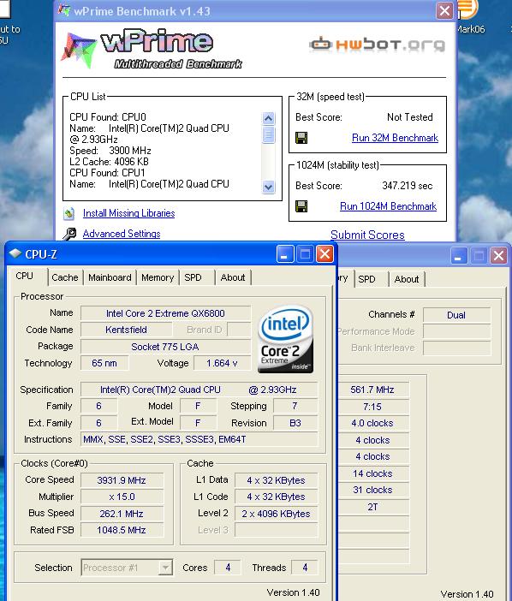The height and width of the screenshot is (601, 512).
Task: Open the About tab in front CPU-Z
Action: tap(233, 277)
